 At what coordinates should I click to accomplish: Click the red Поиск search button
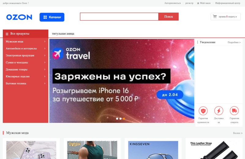pyautogui.click(x=168, y=17)
